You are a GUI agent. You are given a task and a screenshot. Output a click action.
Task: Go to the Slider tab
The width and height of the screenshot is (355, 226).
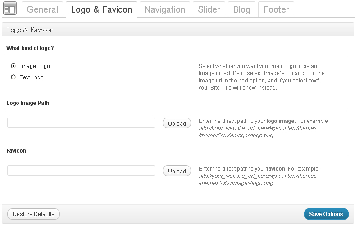pos(209,9)
